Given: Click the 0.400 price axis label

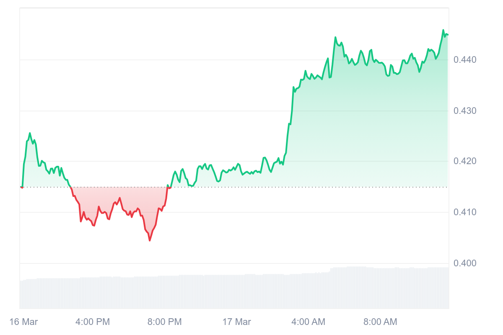Looking at the screenshot, I should [x=465, y=263].
